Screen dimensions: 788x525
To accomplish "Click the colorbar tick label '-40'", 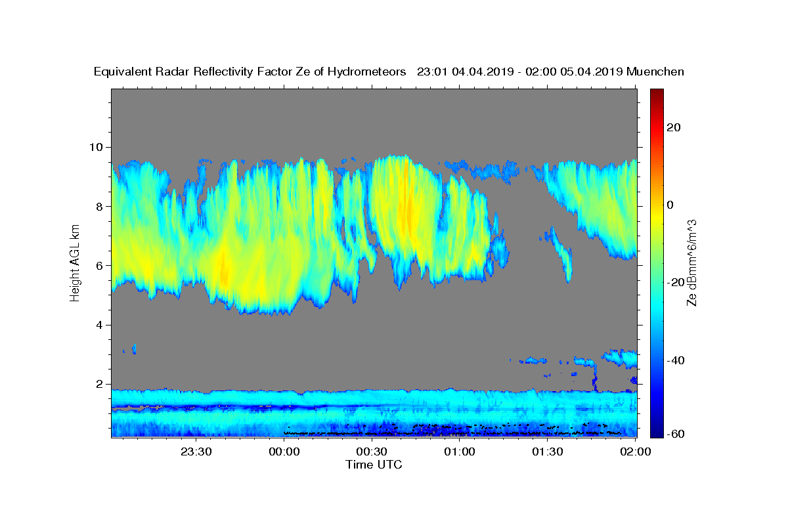I will click(x=676, y=360).
